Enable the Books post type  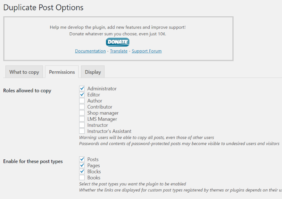82,178
